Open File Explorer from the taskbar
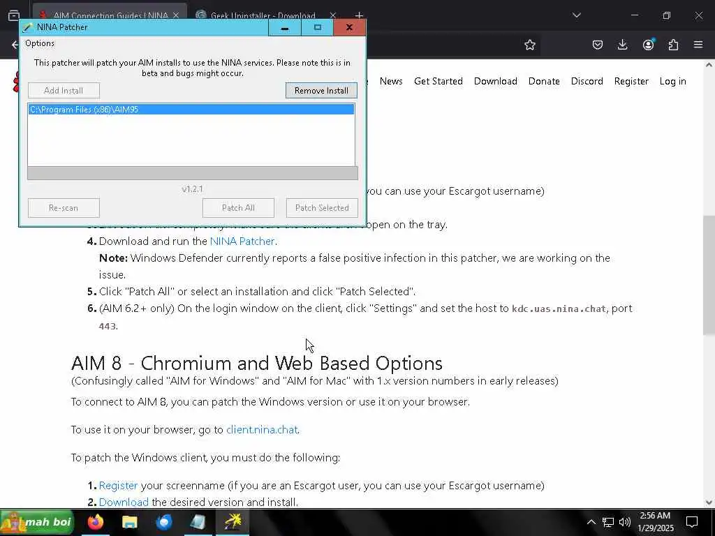Image resolution: width=715 pixels, height=536 pixels. point(130,522)
